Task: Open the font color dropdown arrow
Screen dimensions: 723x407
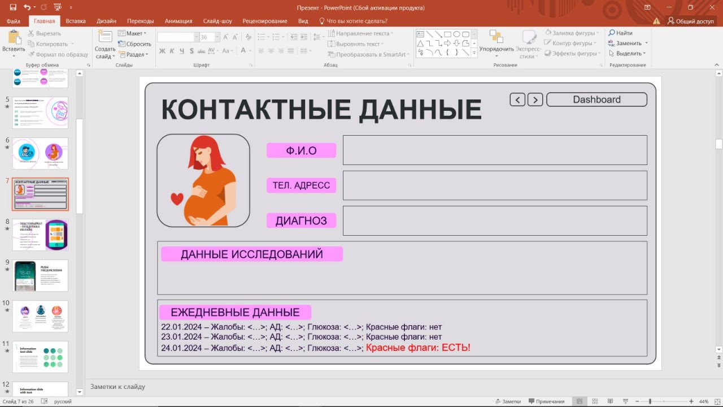Action: coord(250,51)
